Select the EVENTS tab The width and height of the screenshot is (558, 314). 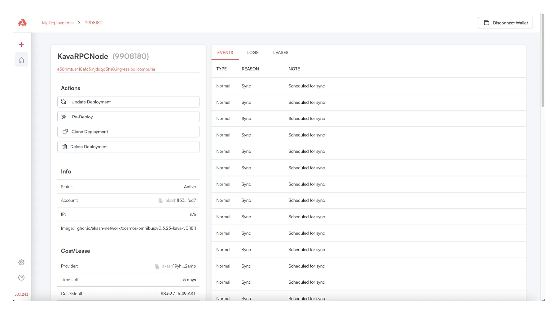(x=225, y=53)
